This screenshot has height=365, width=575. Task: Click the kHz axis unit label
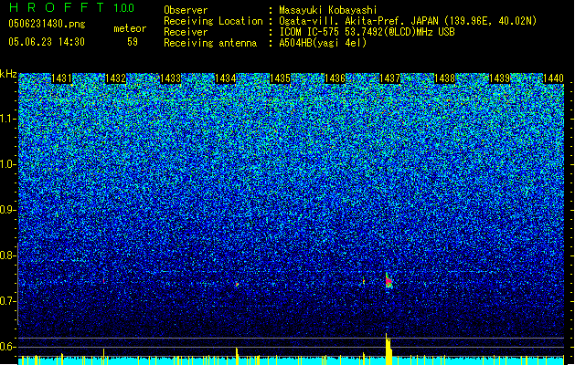[x=8, y=74]
